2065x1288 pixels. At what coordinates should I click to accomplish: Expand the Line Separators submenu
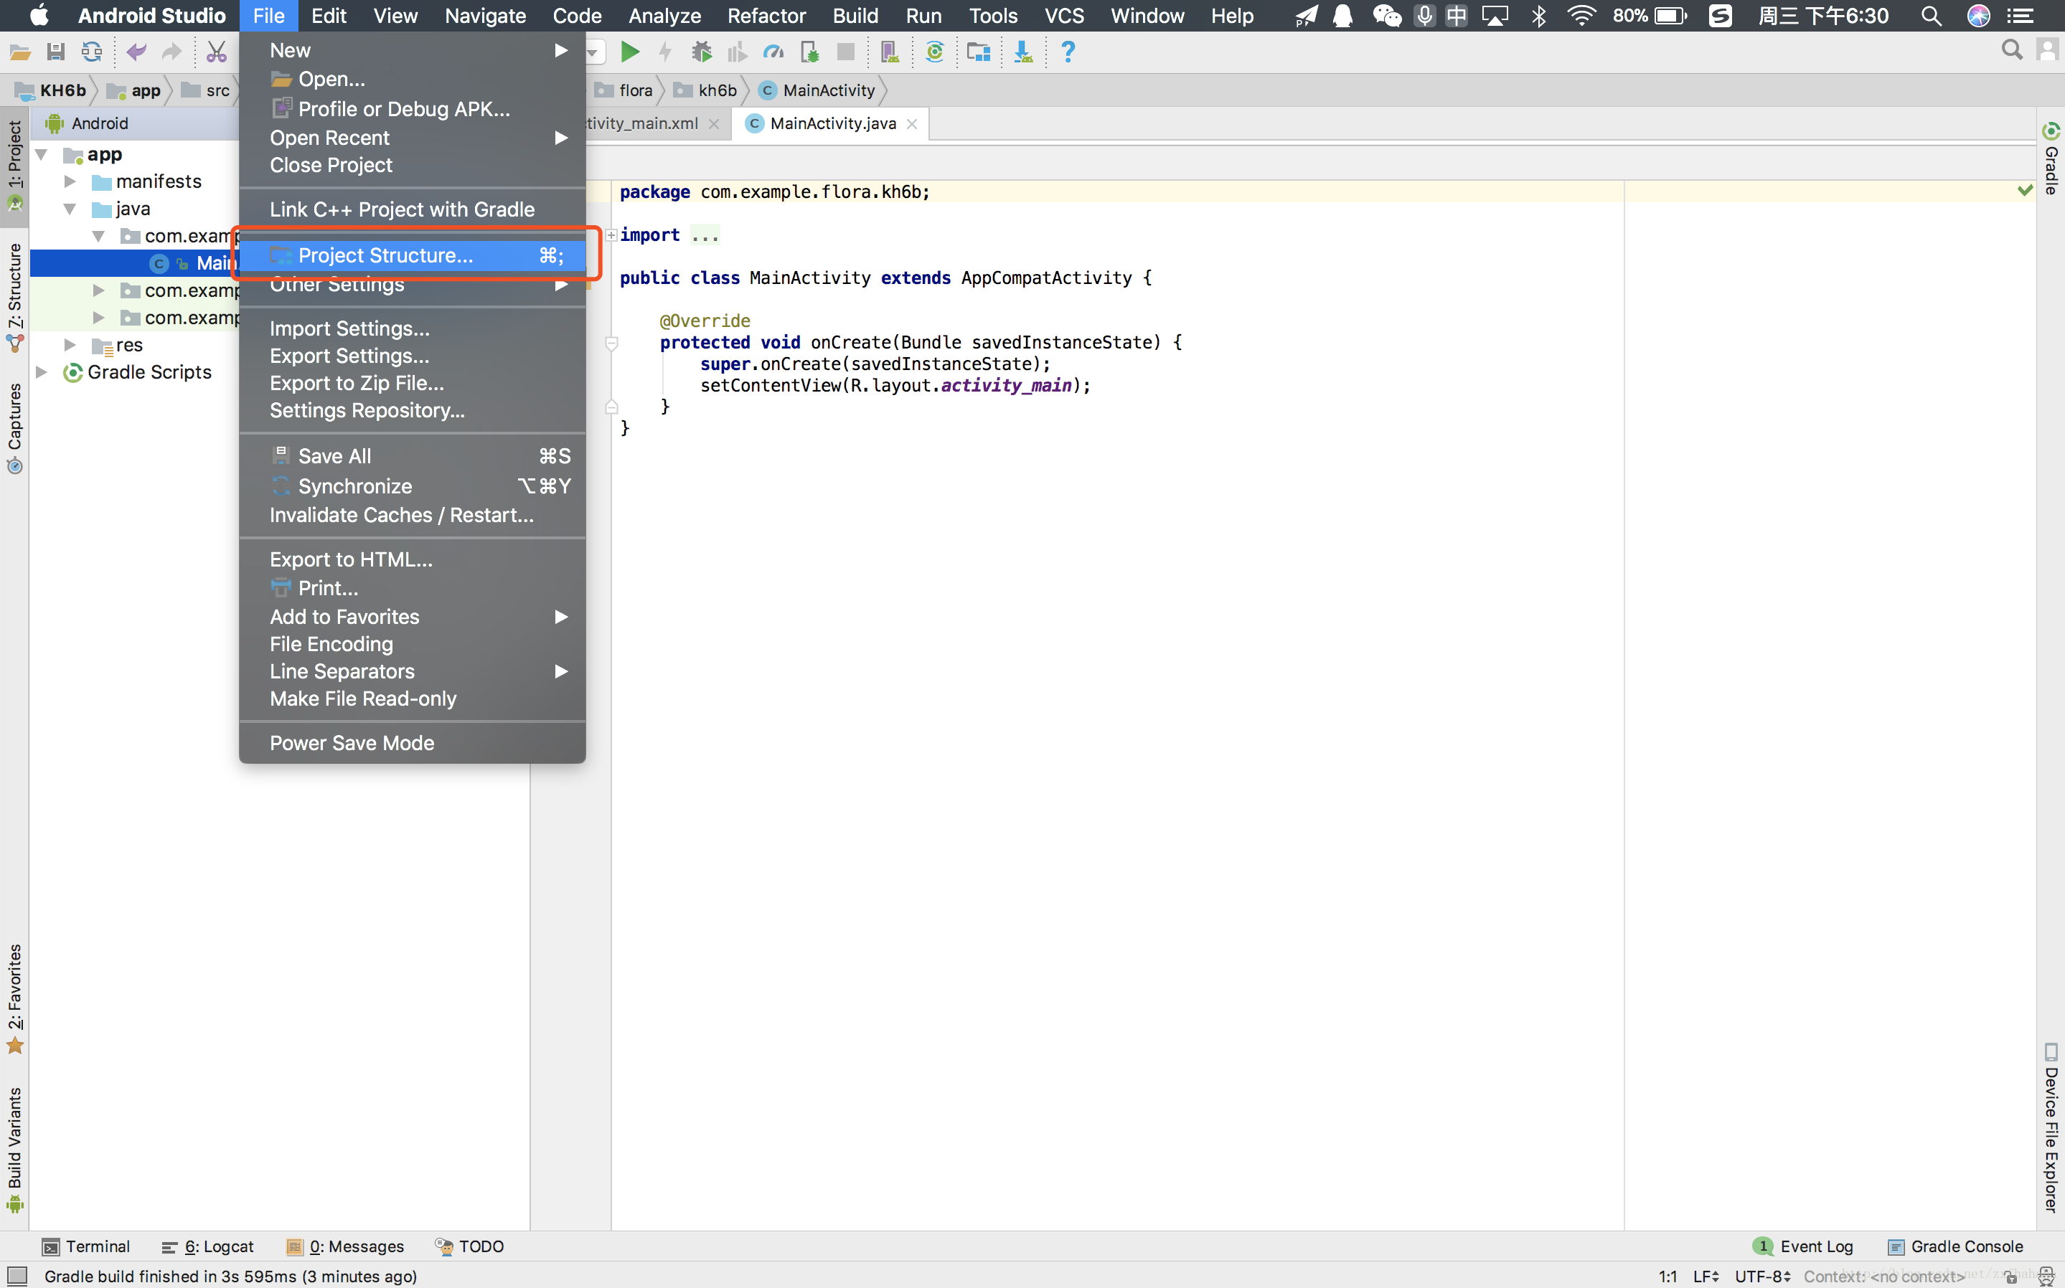(413, 671)
